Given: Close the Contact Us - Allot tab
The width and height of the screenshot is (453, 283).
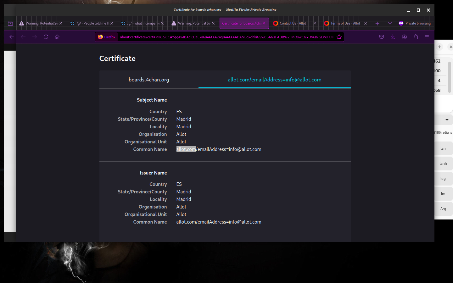Looking at the screenshot, I should click(315, 23).
